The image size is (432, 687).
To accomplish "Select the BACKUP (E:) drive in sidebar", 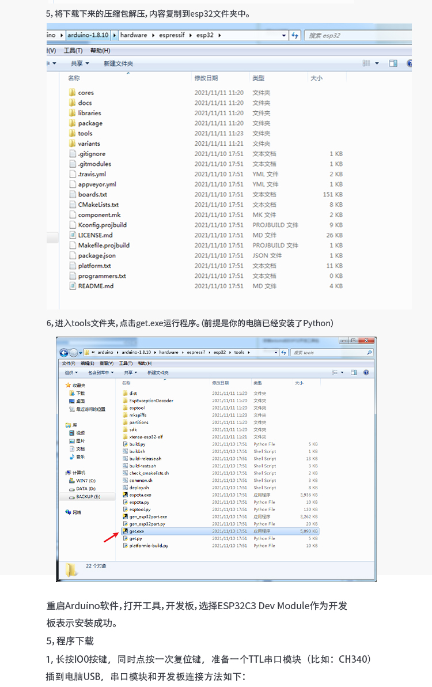I will [88, 496].
